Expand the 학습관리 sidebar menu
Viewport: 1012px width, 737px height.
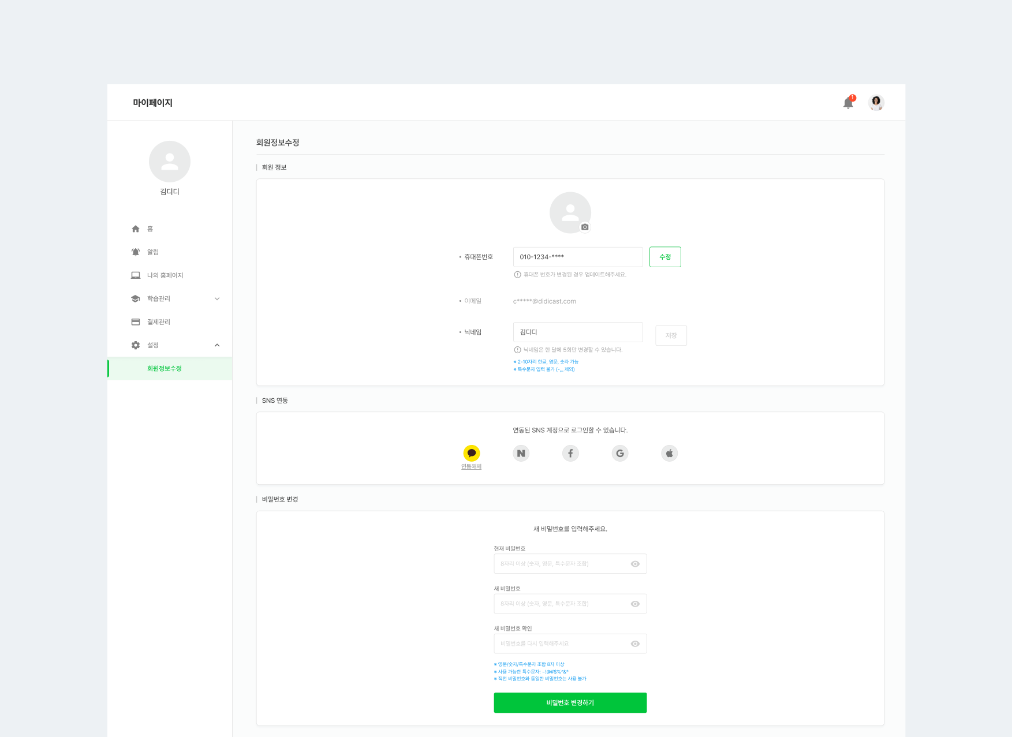[x=217, y=299]
